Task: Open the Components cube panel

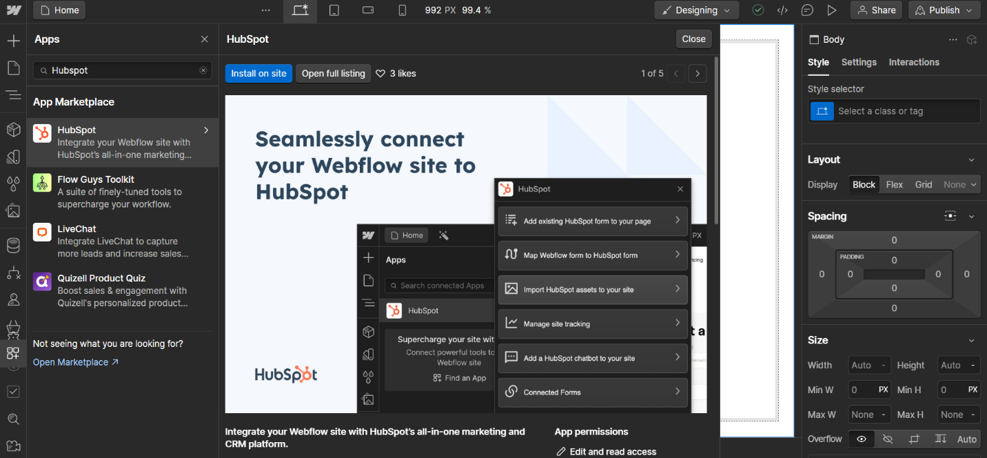Action: pos(13,130)
